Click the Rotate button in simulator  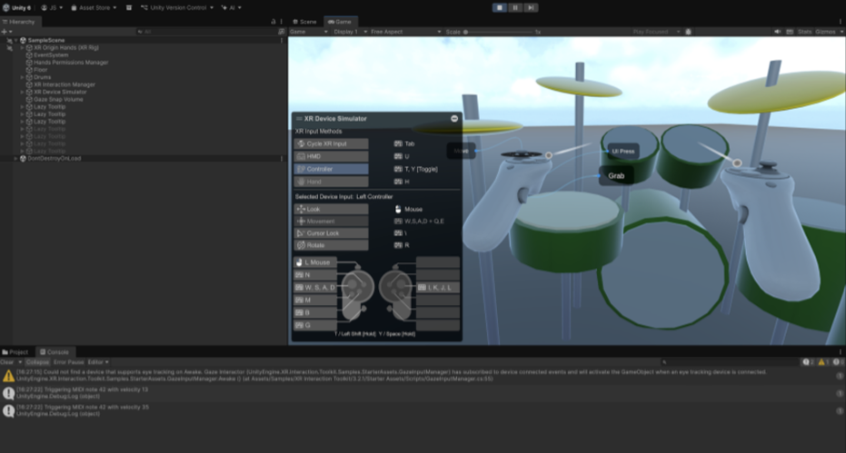click(x=332, y=245)
